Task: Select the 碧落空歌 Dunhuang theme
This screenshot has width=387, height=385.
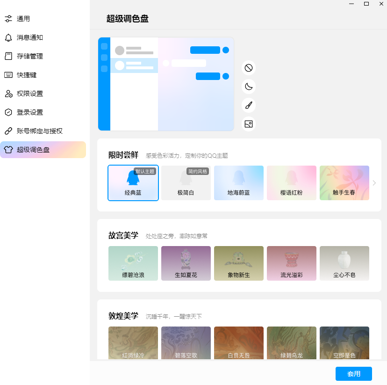Action: coord(186,343)
